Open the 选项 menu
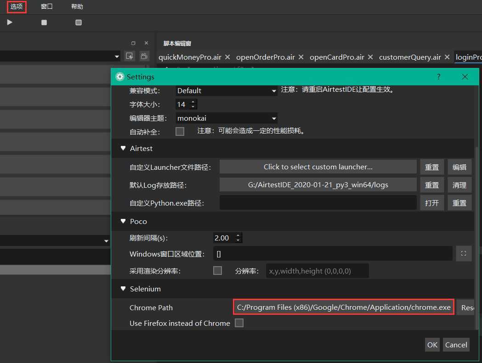 coord(17,7)
